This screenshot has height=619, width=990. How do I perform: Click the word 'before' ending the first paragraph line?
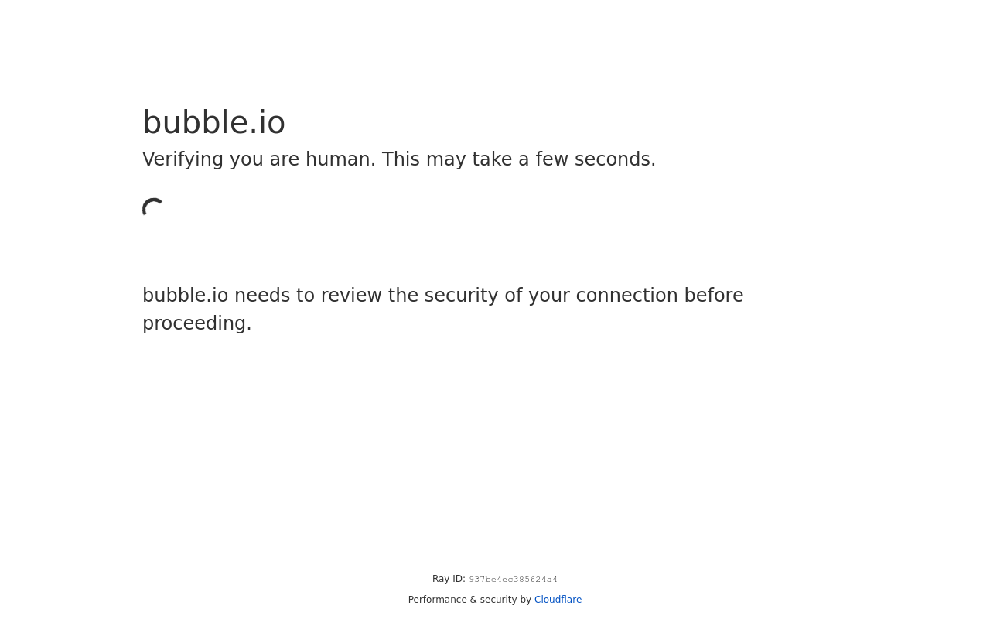point(714,296)
